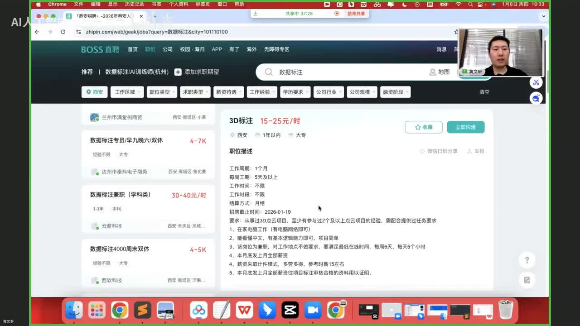Click the plus icon to add job preference
Viewport: 580px width, 326px height.
[x=178, y=72]
